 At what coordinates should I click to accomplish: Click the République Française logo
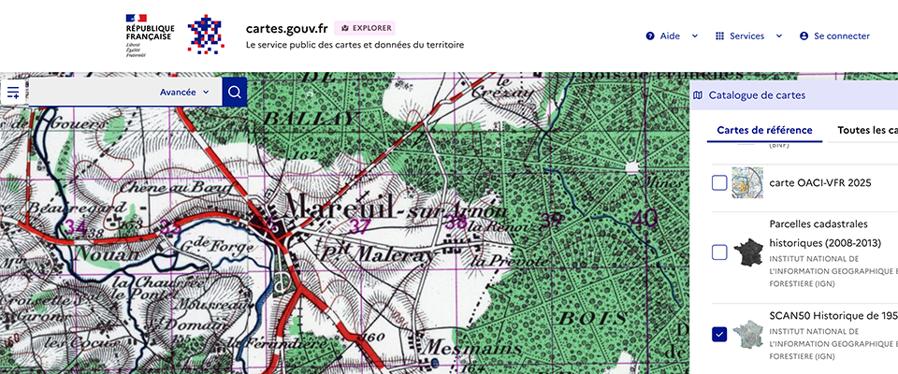tap(149, 36)
